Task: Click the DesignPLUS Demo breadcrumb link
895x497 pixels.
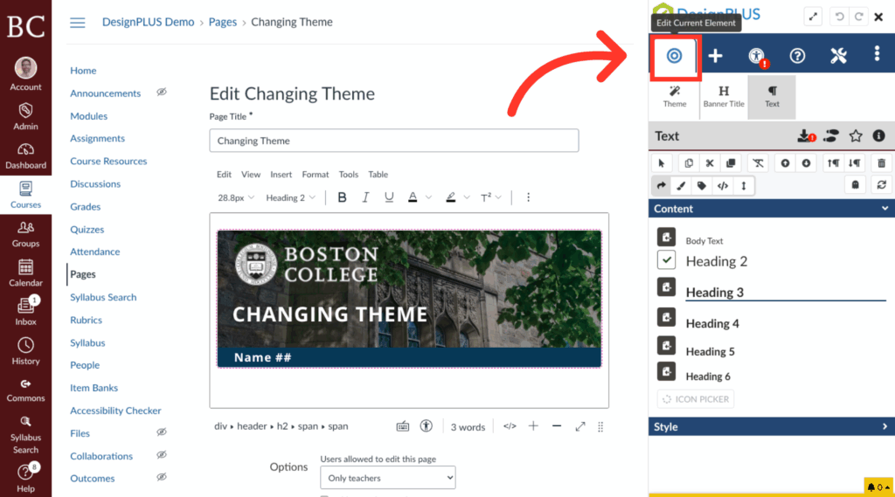Action: (x=148, y=22)
